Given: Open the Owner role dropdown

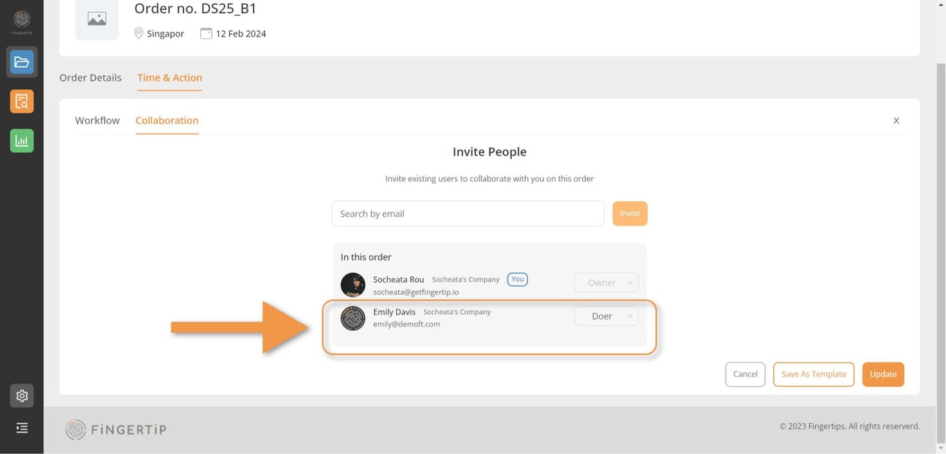Looking at the screenshot, I should (606, 282).
